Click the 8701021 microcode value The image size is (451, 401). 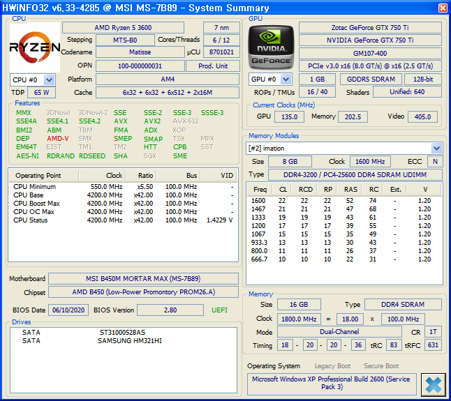(221, 52)
